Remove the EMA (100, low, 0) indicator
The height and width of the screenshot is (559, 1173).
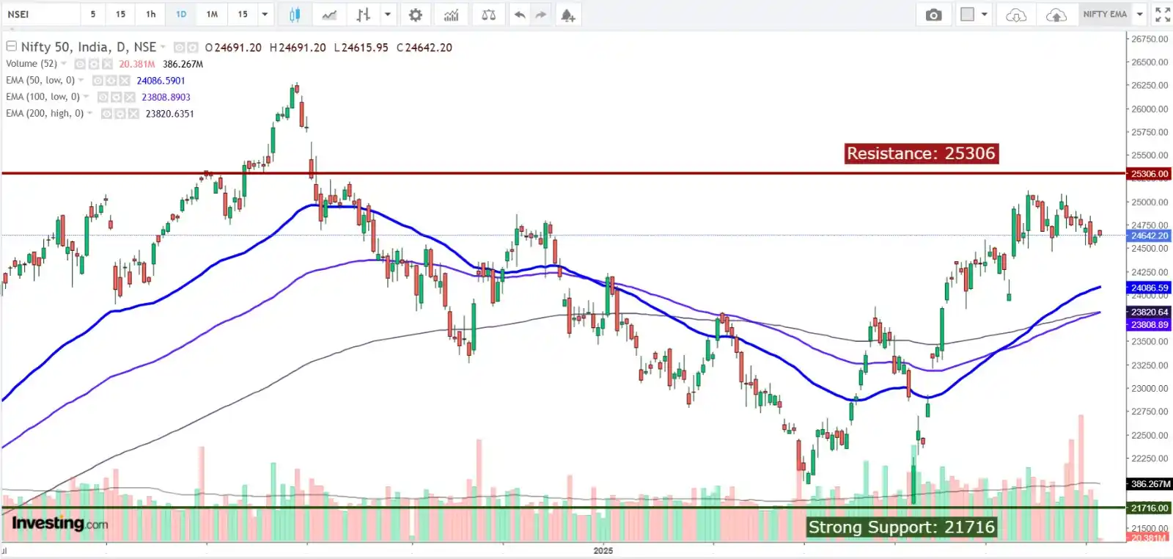(x=130, y=97)
